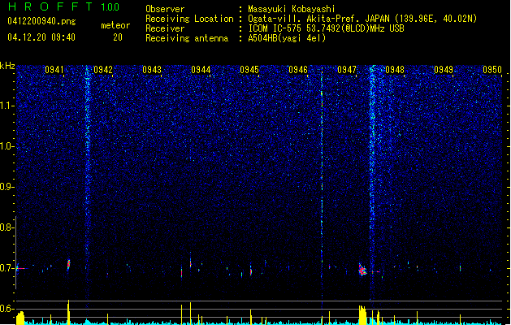Click the kHz axis unit label
511x325 pixels.
tap(7, 66)
